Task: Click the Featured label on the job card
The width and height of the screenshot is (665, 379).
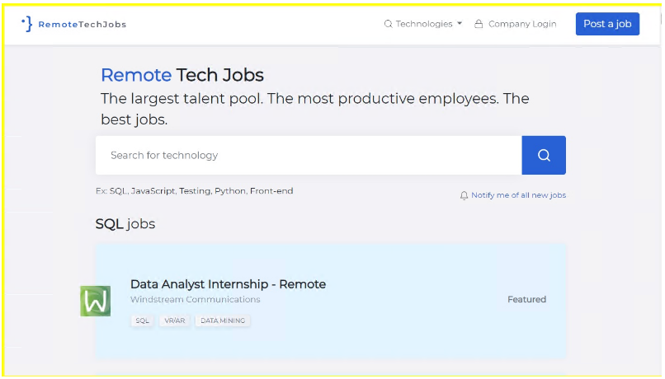Action: pos(526,299)
